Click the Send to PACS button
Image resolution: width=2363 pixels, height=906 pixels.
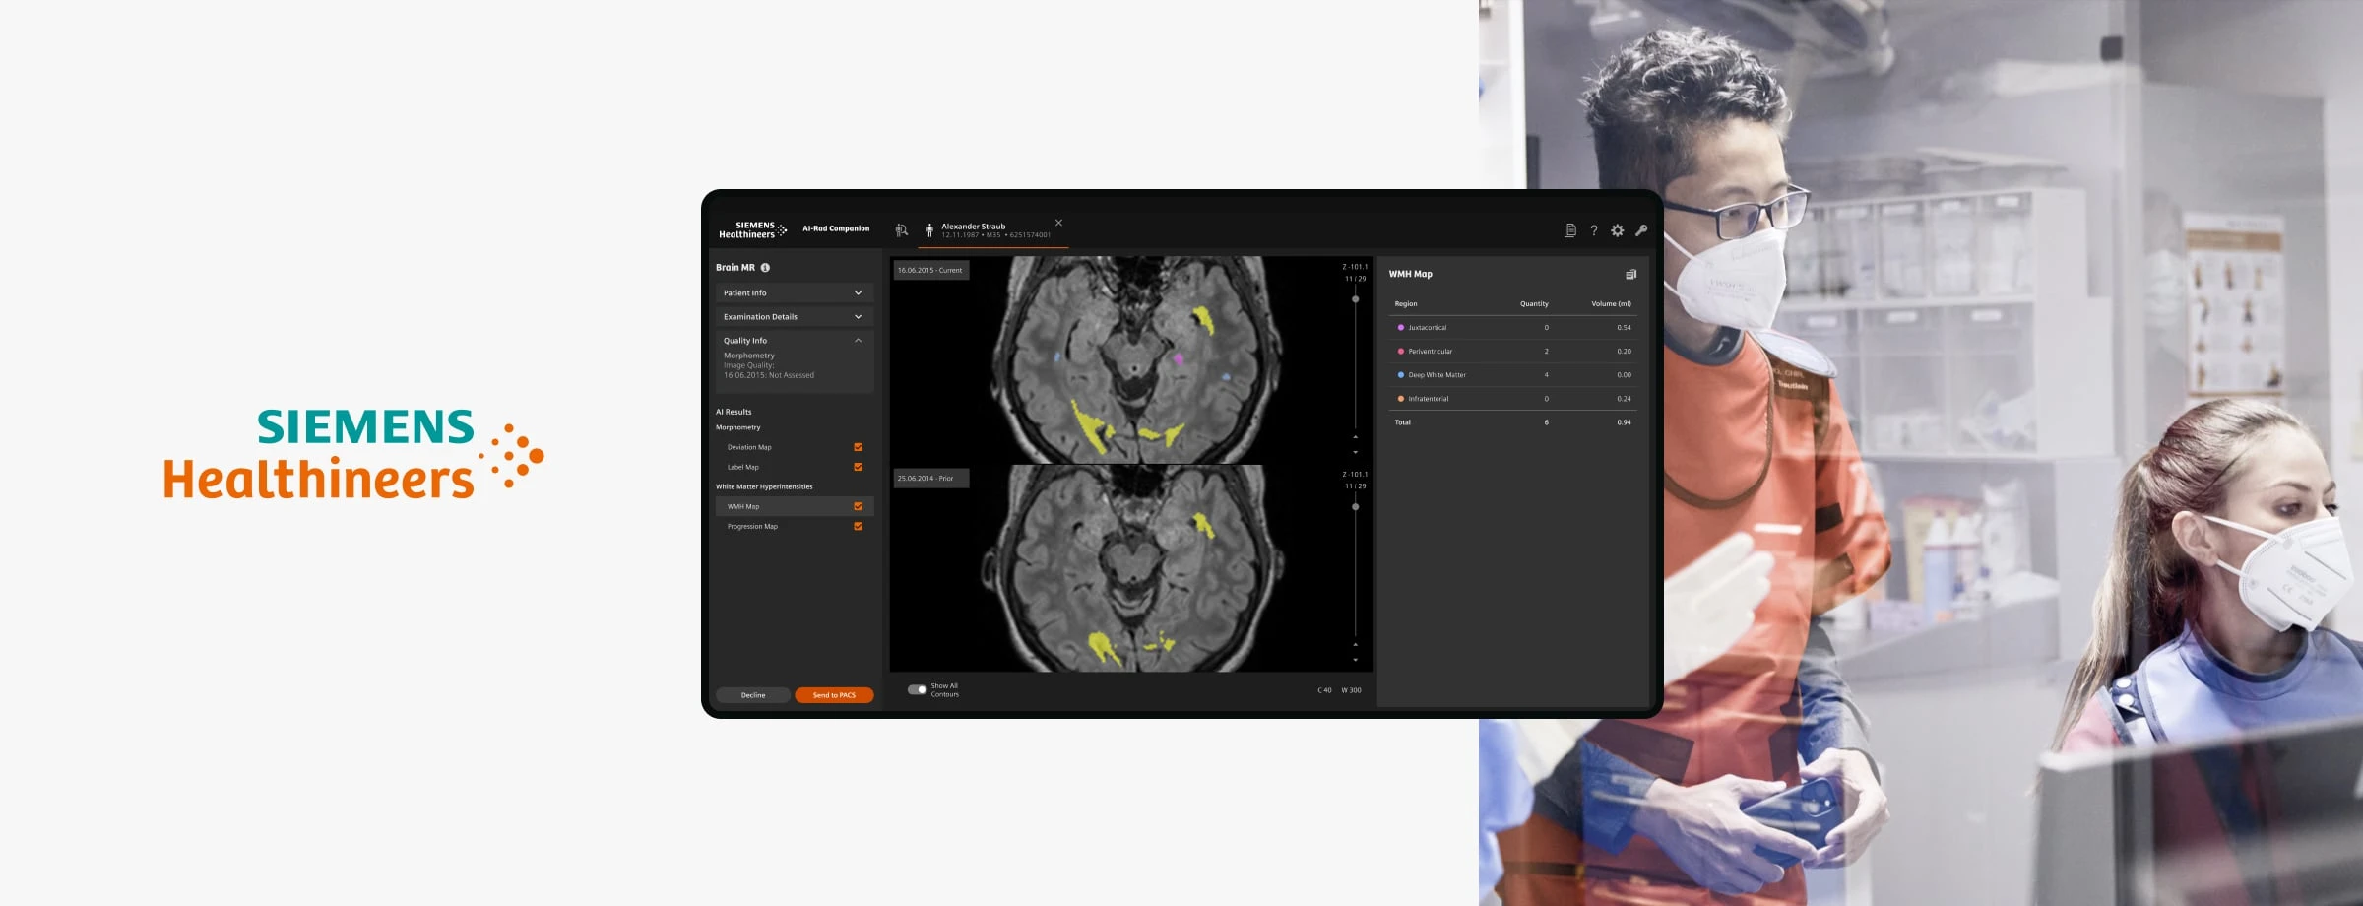coord(834,695)
